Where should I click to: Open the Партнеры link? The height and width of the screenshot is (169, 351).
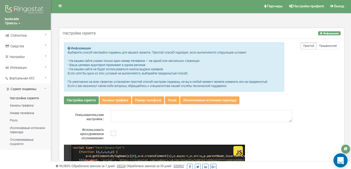point(273,6)
